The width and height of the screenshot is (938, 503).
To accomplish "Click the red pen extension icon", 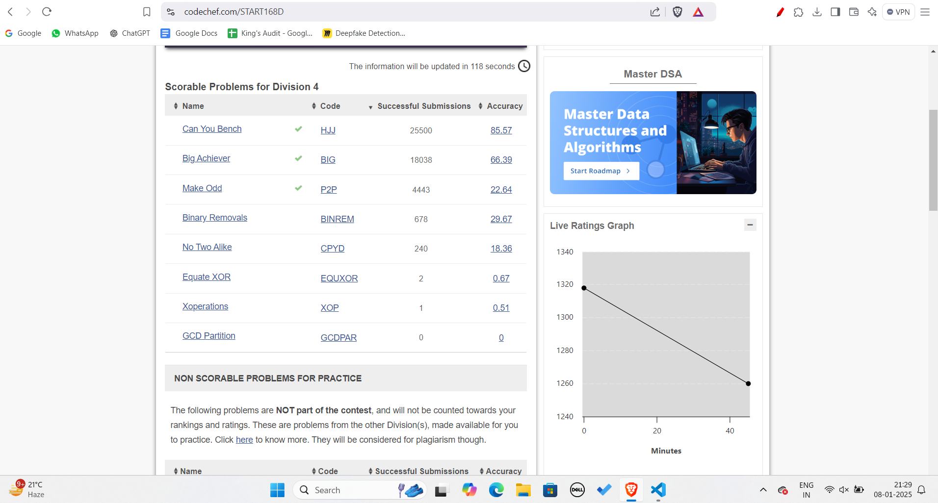I will (x=780, y=12).
